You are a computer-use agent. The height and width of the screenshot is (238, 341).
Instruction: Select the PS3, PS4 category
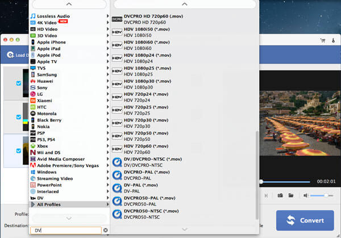[69, 140]
